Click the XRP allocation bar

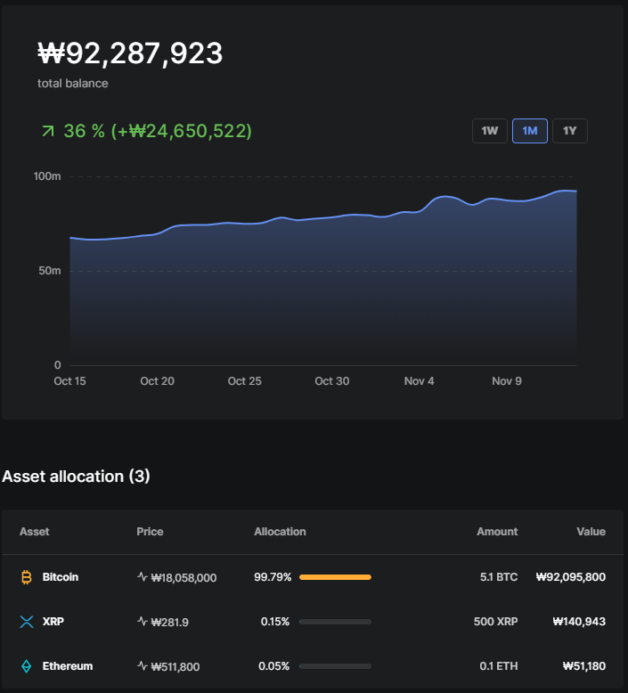(336, 622)
